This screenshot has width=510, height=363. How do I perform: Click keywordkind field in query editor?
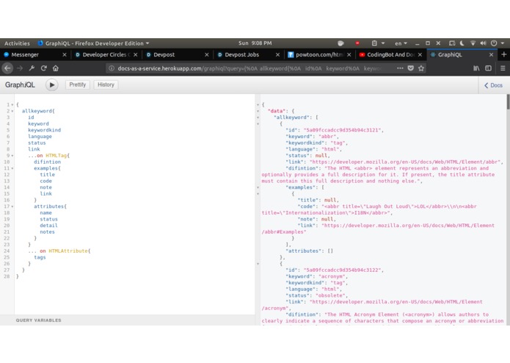click(x=44, y=130)
